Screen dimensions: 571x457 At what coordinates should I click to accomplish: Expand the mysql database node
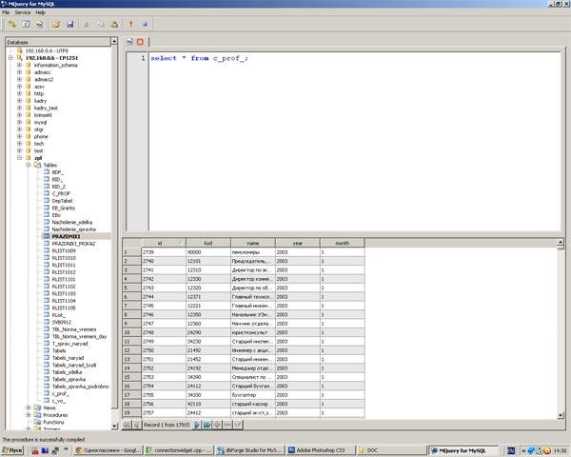(x=19, y=122)
